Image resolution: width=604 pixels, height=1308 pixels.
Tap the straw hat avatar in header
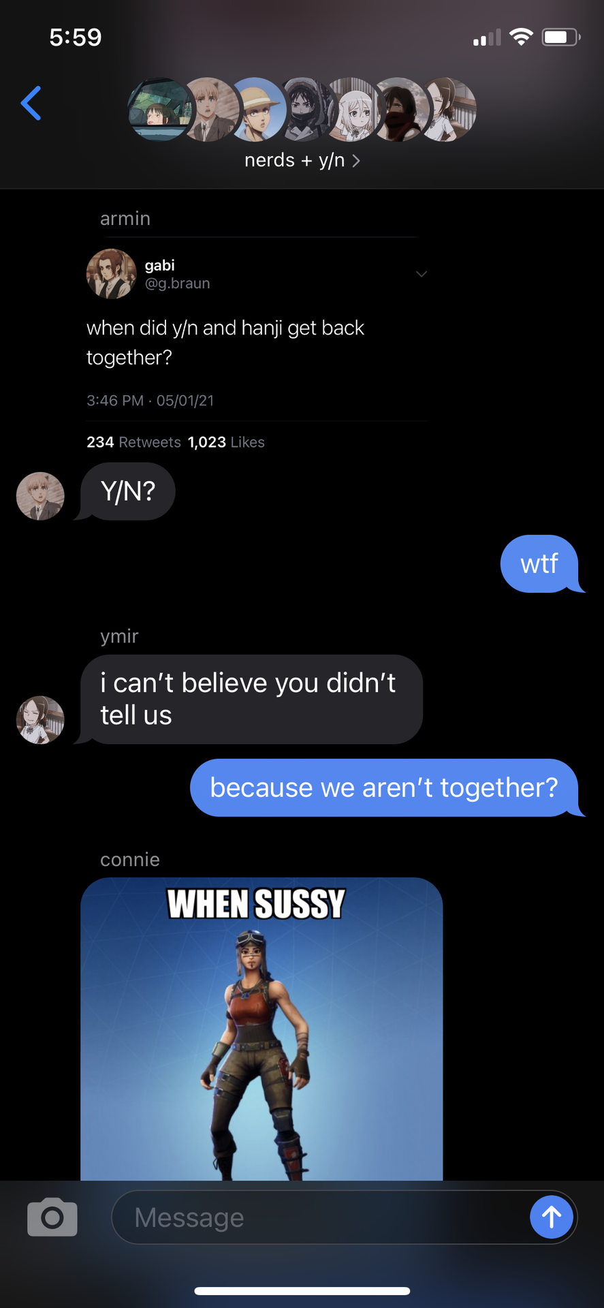257,110
